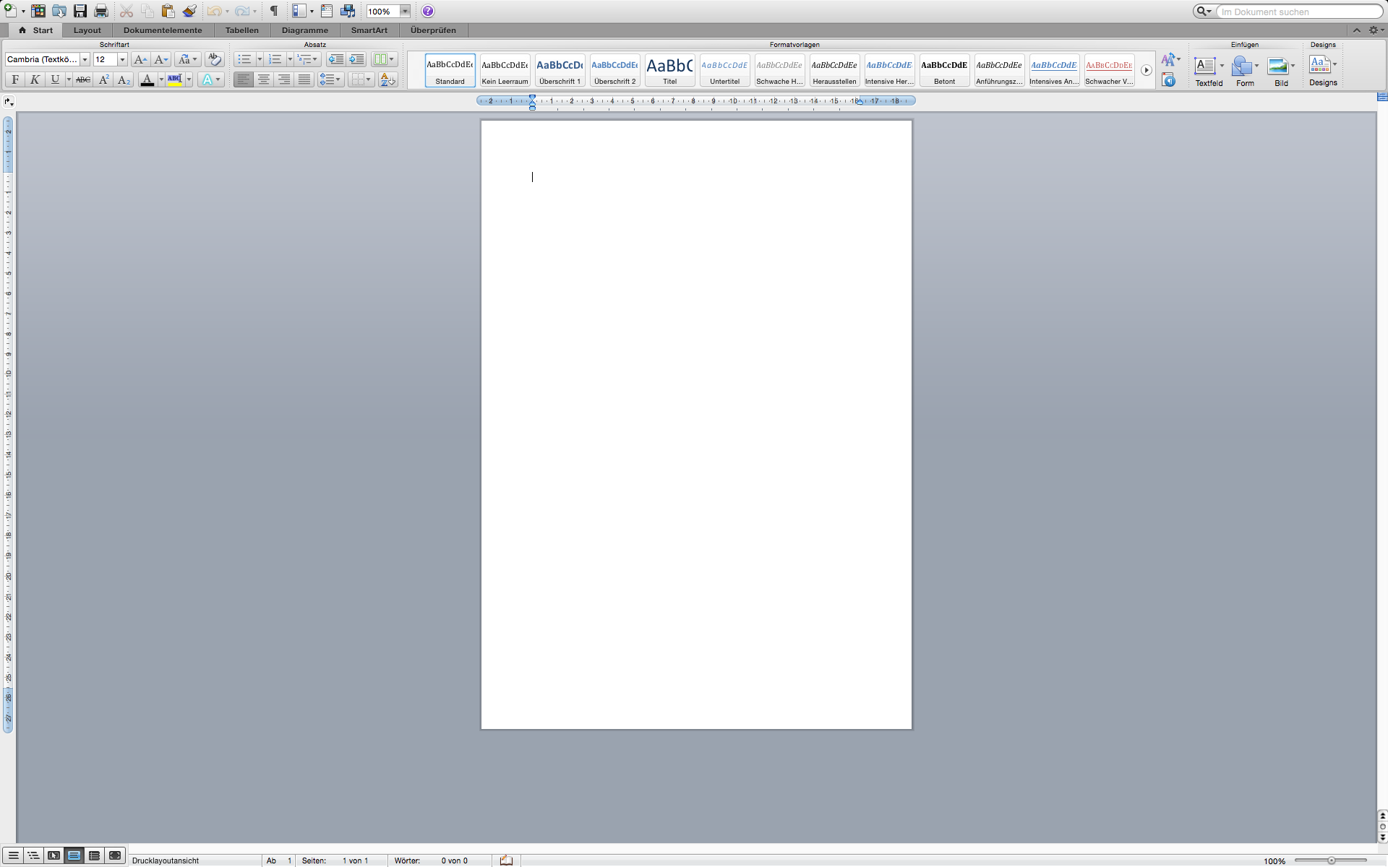Image resolution: width=1388 pixels, height=867 pixels.
Task: Click the Clear Formatting eraser icon
Action: click(214, 59)
